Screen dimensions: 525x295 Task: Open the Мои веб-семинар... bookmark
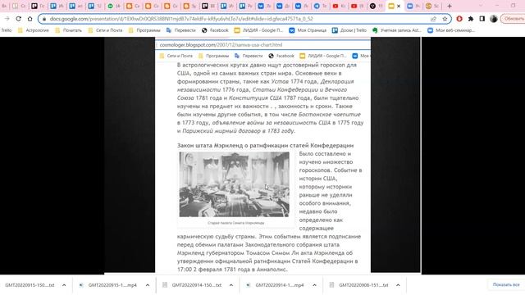451,30
